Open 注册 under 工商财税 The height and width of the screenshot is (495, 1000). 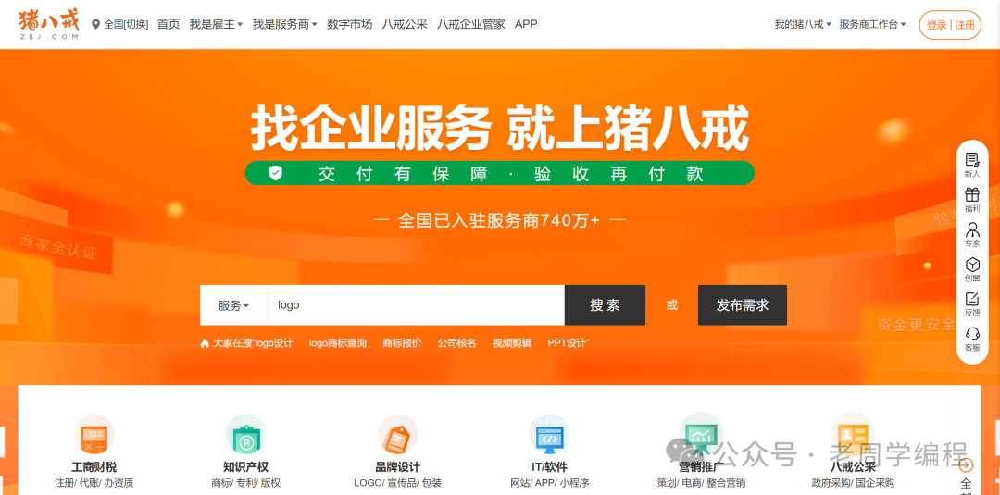[x=65, y=483]
